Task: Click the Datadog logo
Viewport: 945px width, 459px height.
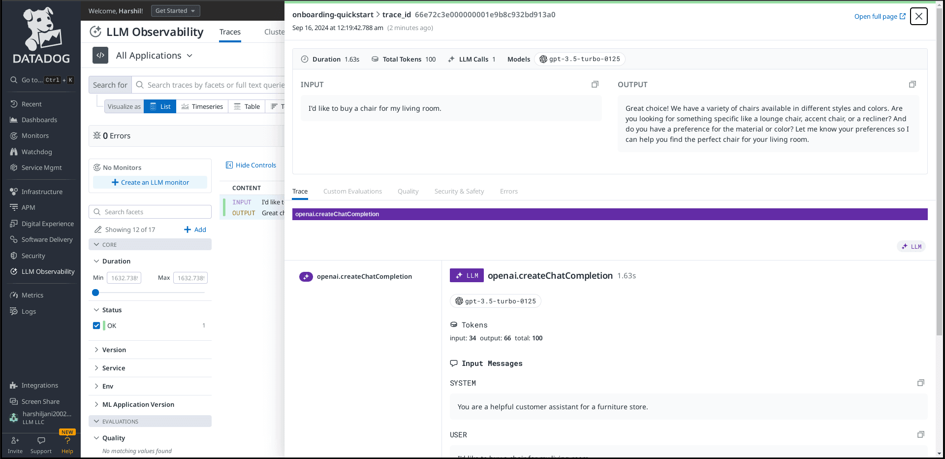Action: point(41,35)
